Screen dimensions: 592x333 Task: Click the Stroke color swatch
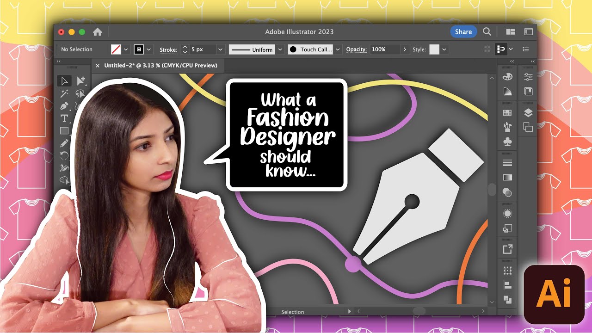(x=139, y=49)
